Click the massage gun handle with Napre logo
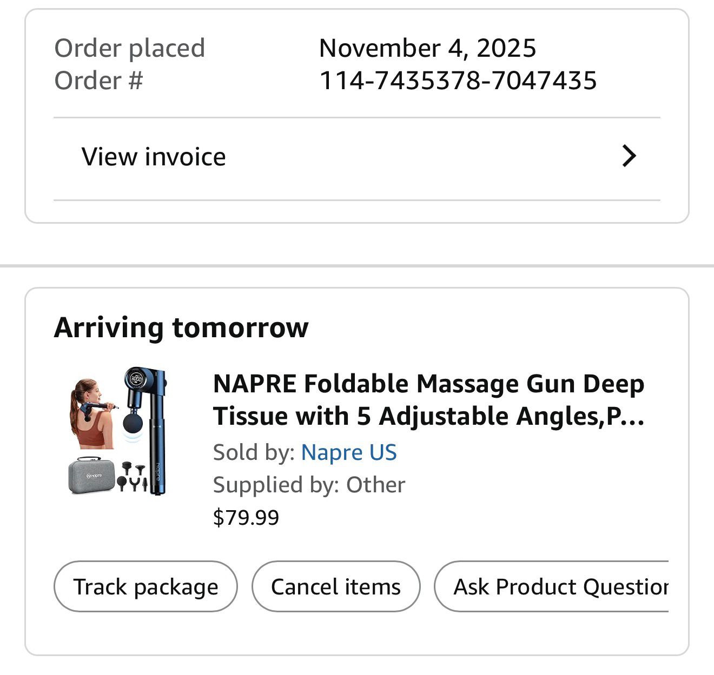Viewport: 714px width, 675px height. click(x=158, y=443)
